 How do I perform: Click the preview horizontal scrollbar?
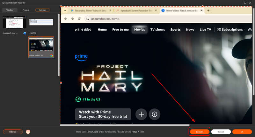[x=125, y=125]
